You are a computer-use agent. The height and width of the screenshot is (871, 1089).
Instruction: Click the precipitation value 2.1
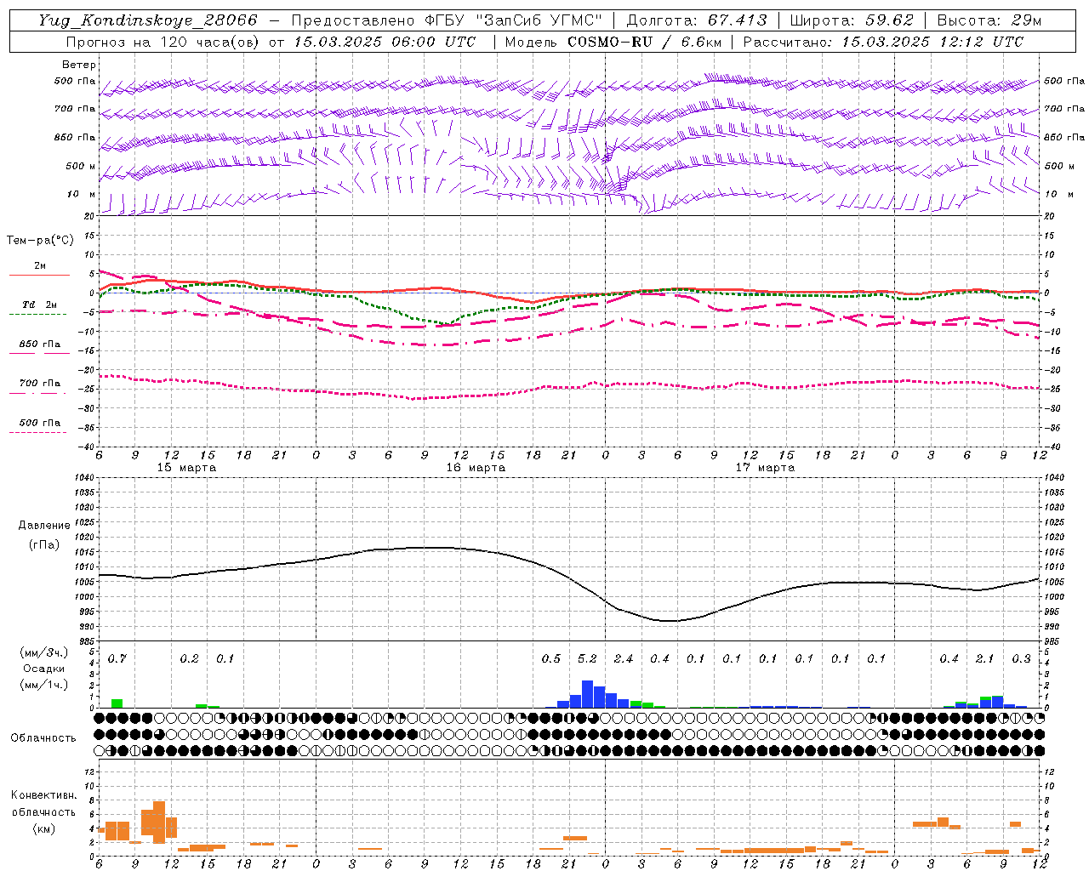pos(984,658)
